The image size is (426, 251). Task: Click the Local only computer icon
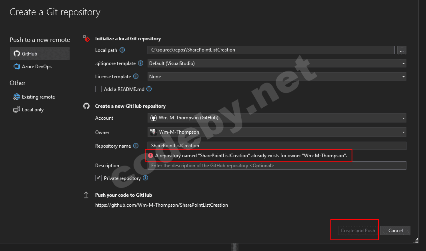[16, 109]
